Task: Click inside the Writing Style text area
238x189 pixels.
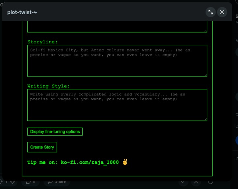Action: tap(117, 105)
